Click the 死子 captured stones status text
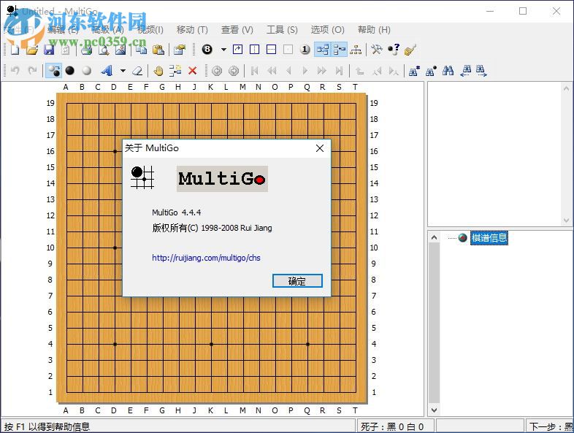This screenshot has width=574, height=433. pos(391,426)
